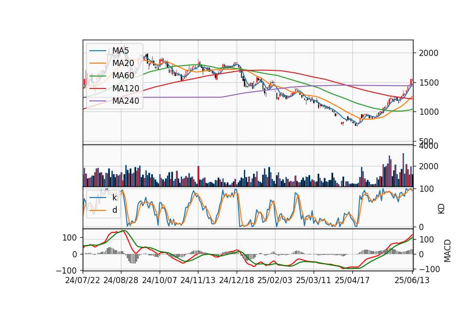The height and width of the screenshot is (330, 459).
Task: Click the MACD axis title
Action: 447,250
